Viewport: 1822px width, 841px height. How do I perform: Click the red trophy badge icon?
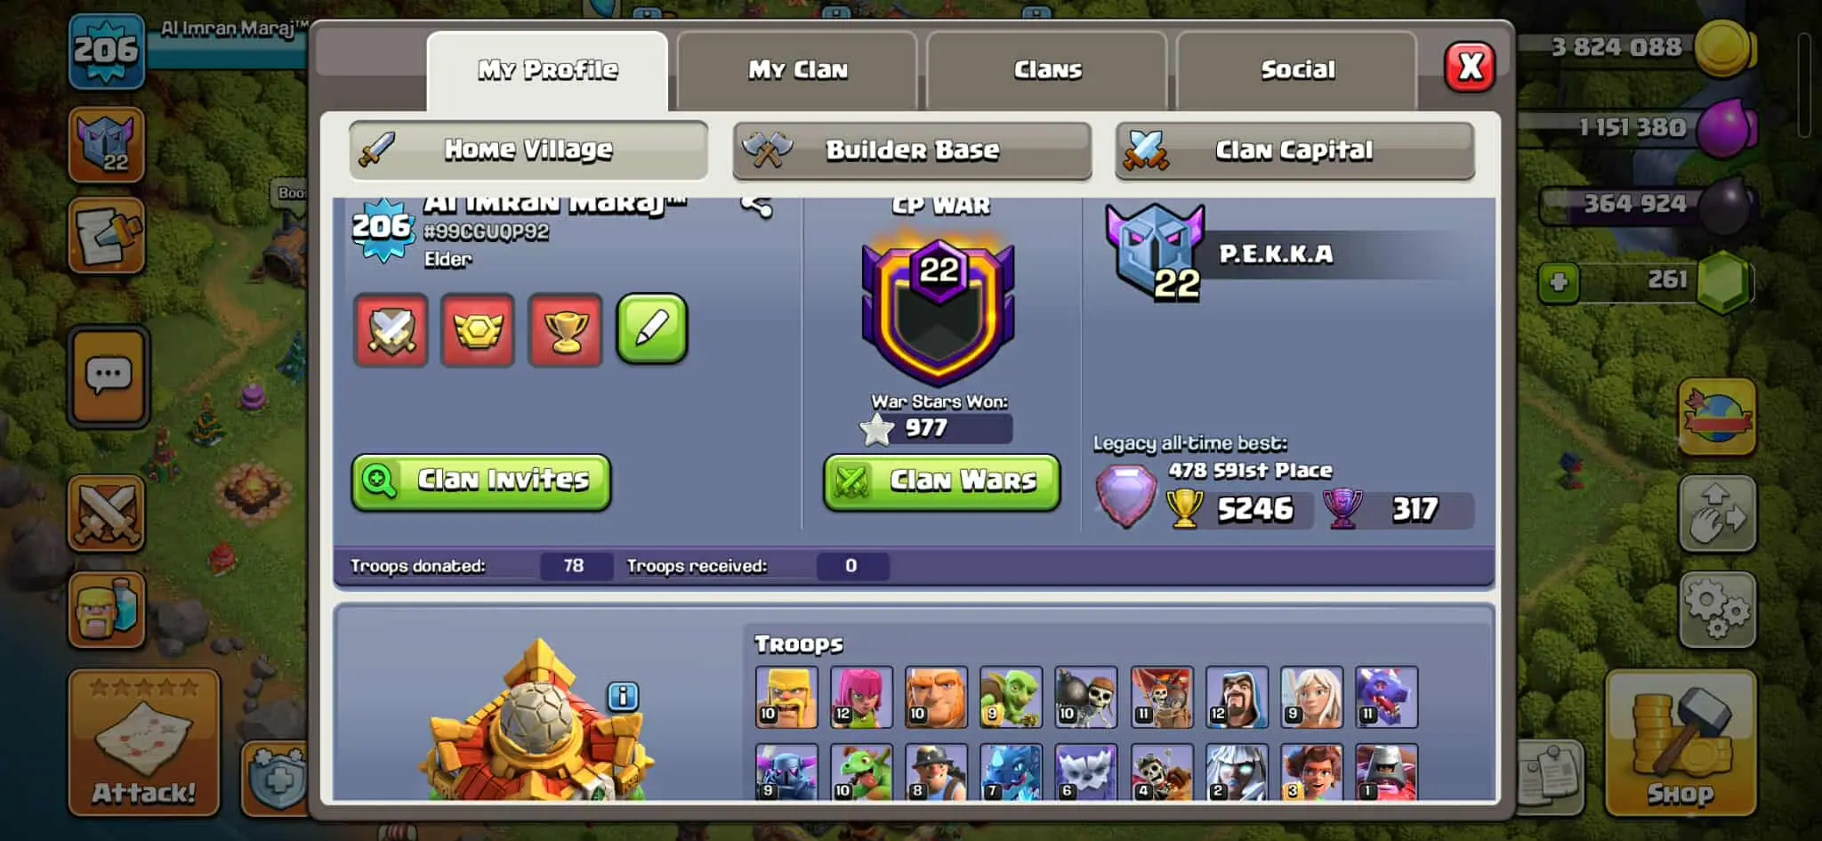tap(565, 329)
